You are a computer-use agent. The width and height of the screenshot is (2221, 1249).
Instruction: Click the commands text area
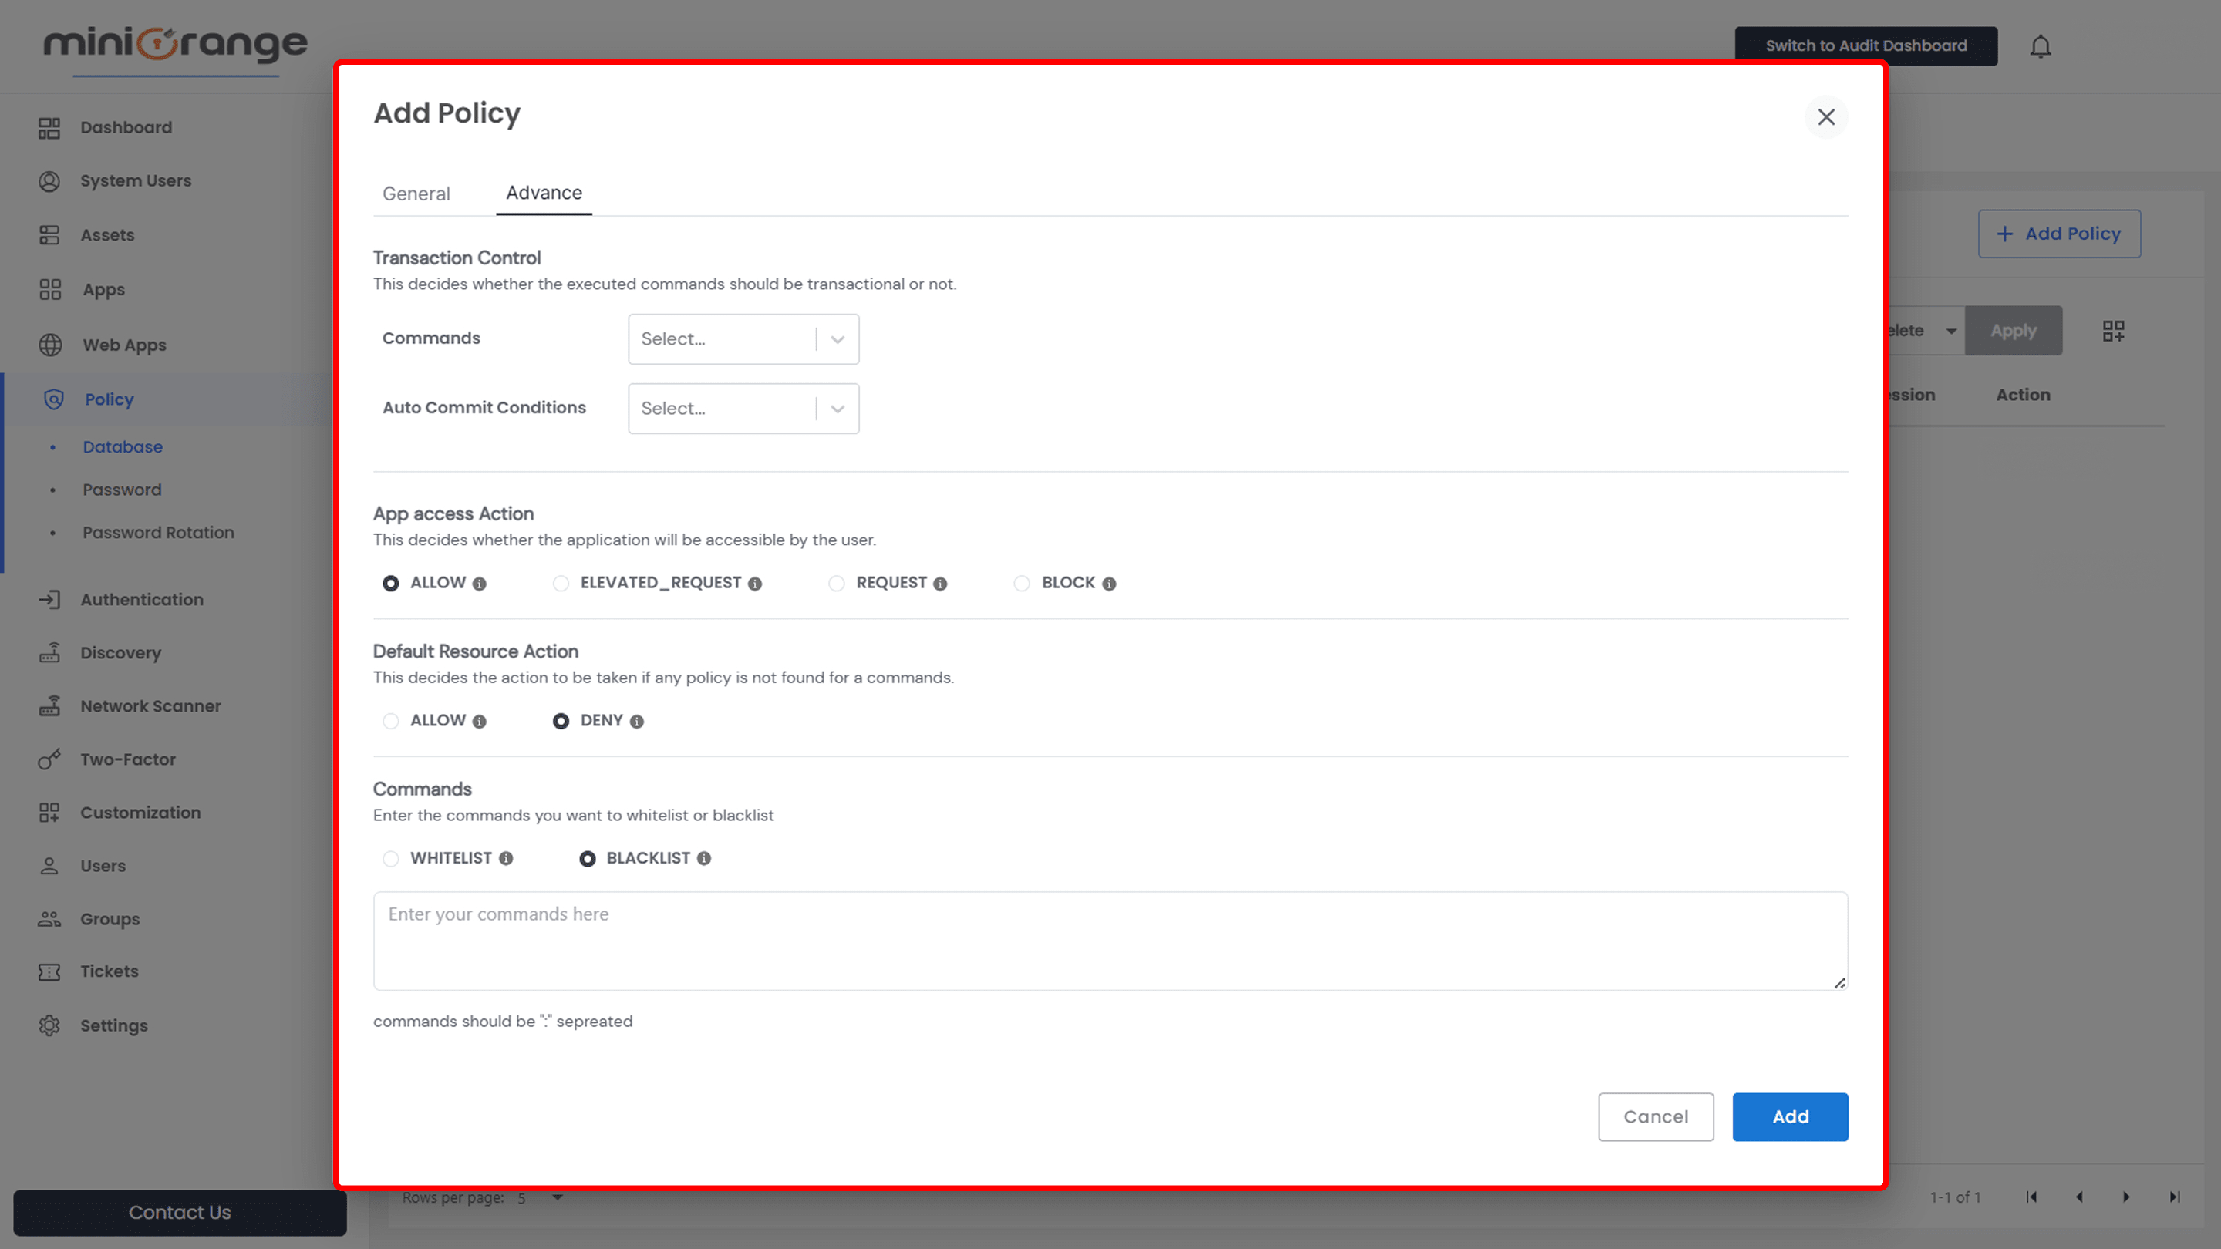pyautogui.click(x=1110, y=941)
